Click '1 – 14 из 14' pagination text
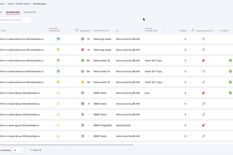Viewport: 233px width, 155px height. 36,150
